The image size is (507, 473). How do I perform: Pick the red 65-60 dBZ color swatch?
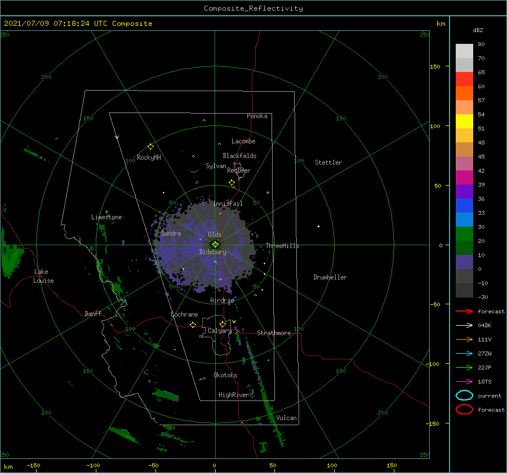click(464, 79)
